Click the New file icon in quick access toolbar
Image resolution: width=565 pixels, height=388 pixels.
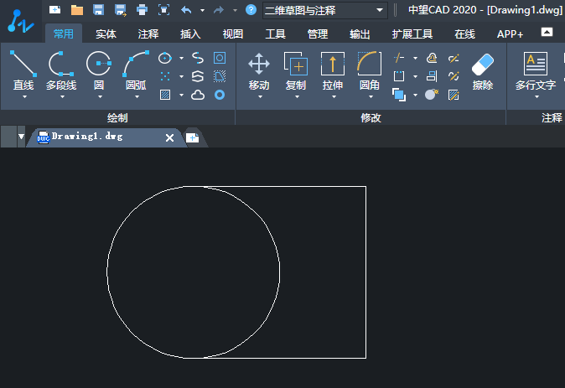[x=54, y=10]
